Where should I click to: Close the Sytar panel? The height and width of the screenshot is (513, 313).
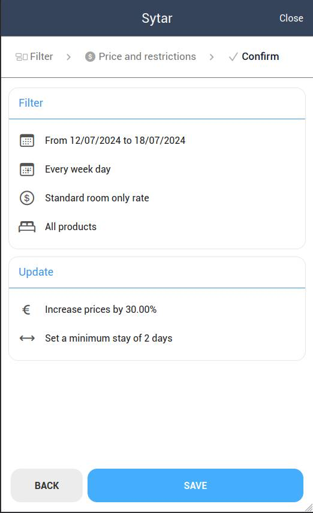pyautogui.click(x=291, y=18)
